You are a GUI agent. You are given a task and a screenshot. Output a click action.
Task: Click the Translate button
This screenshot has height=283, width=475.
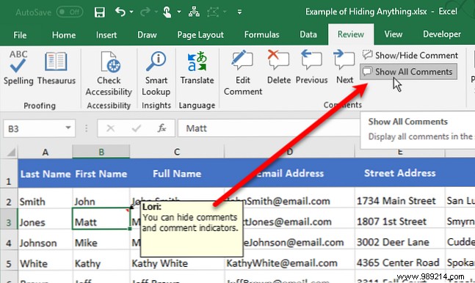point(197,67)
